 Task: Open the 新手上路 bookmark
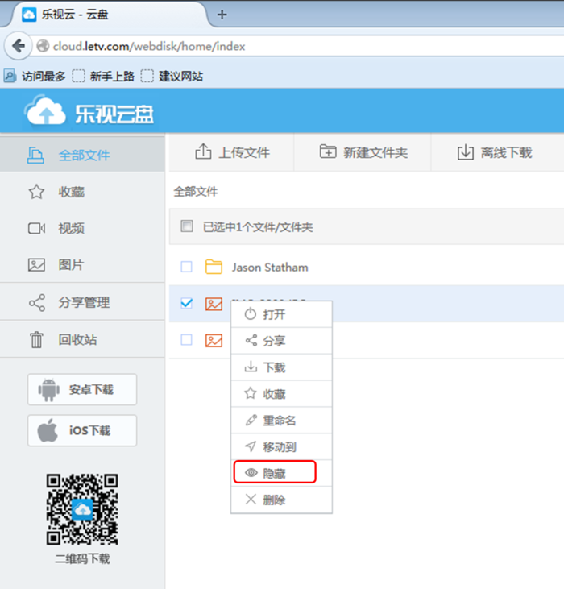(x=103, y=77)
